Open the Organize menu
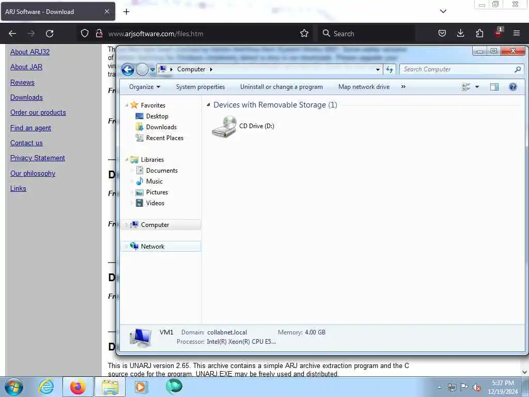This screenshot has width=529, height=397. (x=145, y=87)
